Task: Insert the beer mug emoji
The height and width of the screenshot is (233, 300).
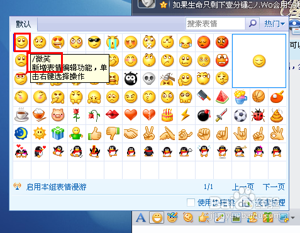Action: [x=240, y=97]
